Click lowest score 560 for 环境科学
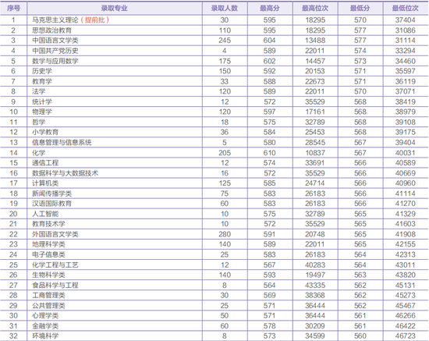429x341 pixels. point(360,336)
